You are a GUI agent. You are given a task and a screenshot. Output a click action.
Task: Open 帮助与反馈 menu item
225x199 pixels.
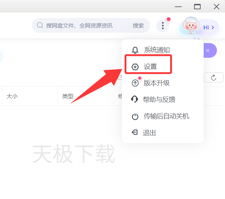click(x=159, y=99)
